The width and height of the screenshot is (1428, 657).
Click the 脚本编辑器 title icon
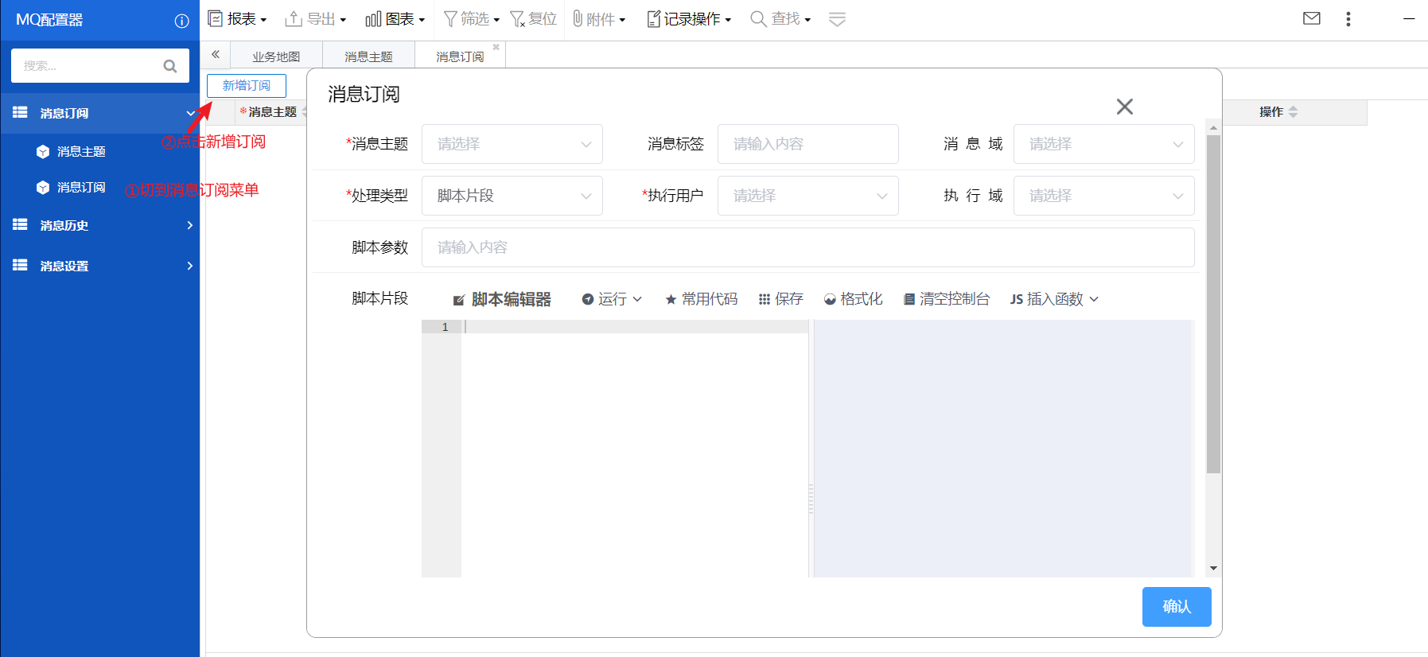tap(459, 300)
